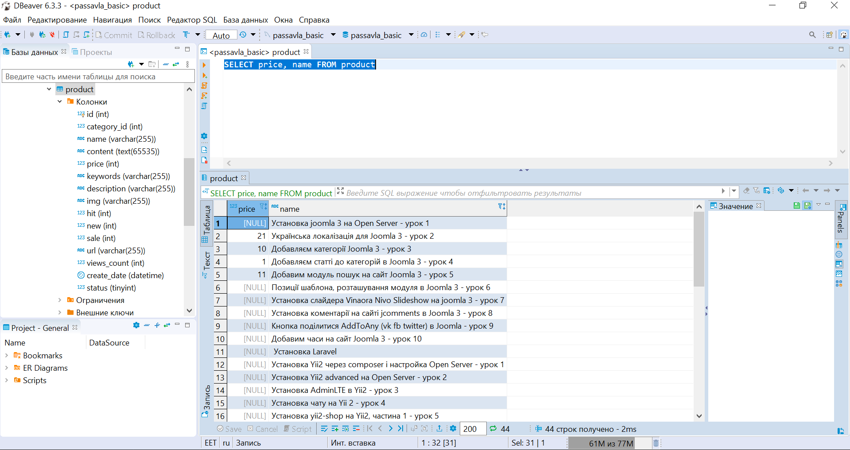The image size is (850, 450).
Task: Click the search magnifier in the main toolbar
Action: [x=812, y=35]
